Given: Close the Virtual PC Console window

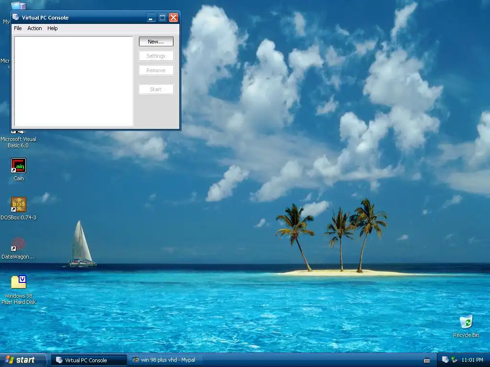Looking at the screenshot, I should tap(173, 18).
